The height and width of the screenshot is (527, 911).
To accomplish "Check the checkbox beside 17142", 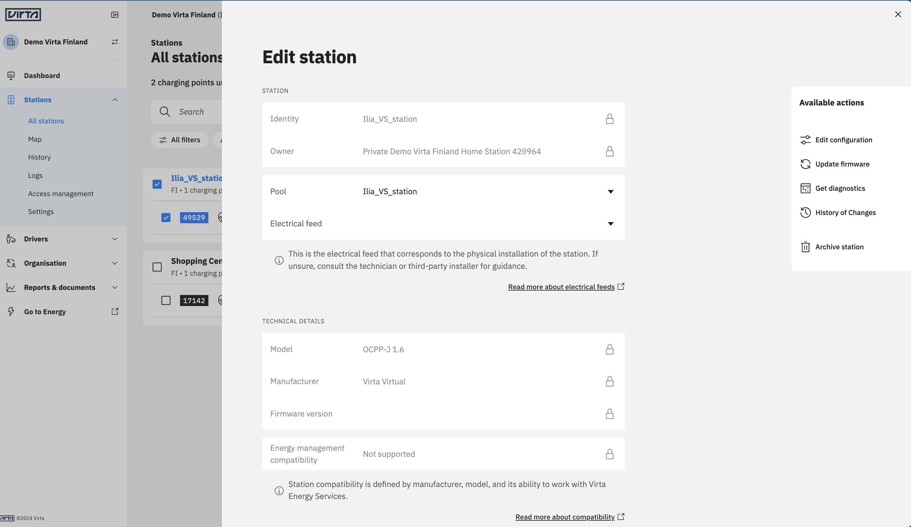I will pyautogui.click(x=166, y=300).
